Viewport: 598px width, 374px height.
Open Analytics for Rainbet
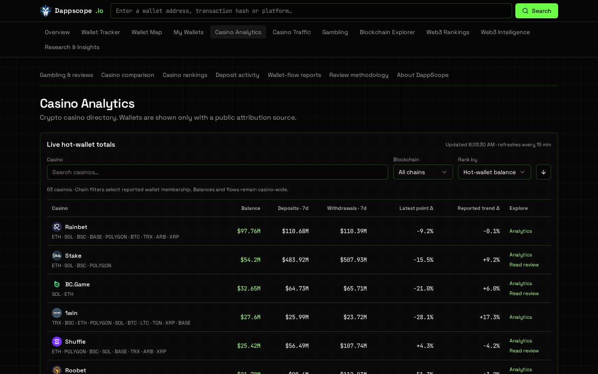pos(521,231)
